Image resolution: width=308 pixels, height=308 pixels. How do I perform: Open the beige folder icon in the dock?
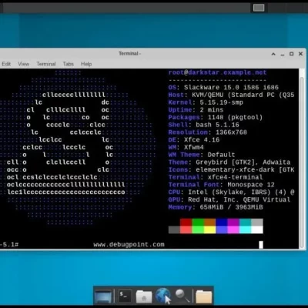[x=203, y=296]
